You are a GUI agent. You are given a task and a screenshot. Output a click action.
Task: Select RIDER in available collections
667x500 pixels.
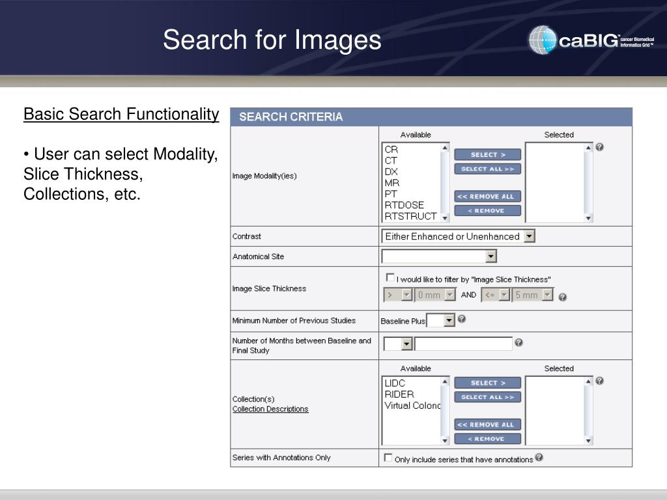click(399, 394)
